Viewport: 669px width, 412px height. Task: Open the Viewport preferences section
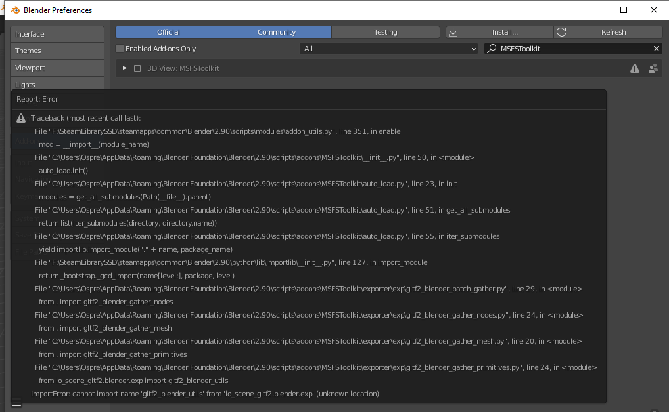point(57,68)
